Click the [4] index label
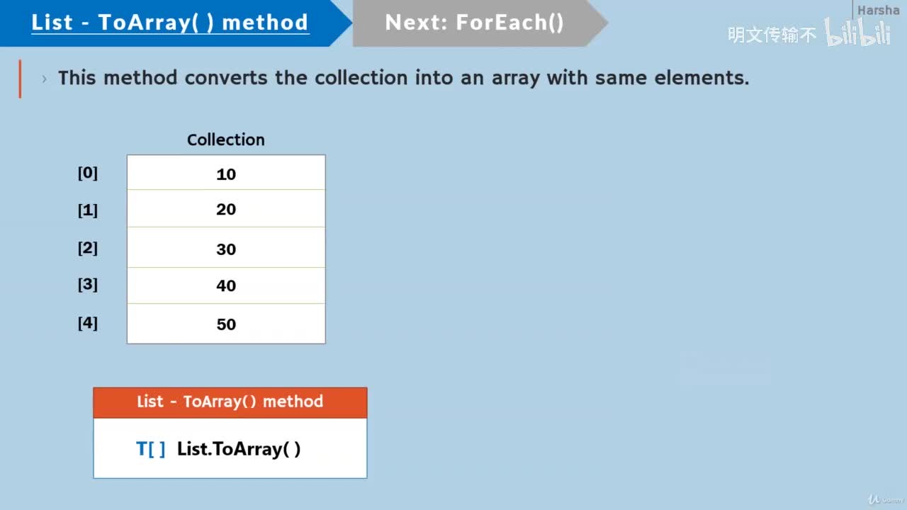907x510 pixels. tap(88, 323)
